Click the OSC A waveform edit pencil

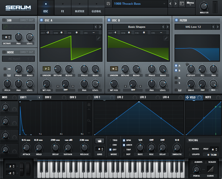pos(99,38)
